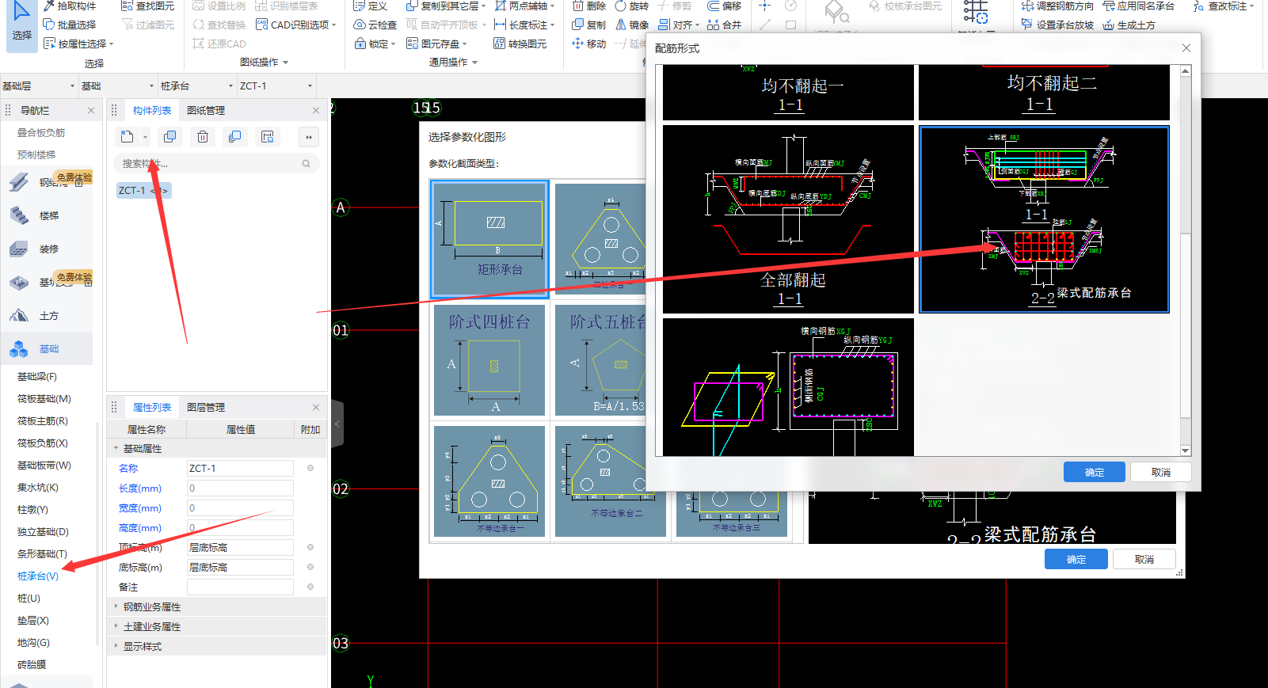
Task: Toggle 附加 checkbox for 顶标高 row
Action: (310, 547)
